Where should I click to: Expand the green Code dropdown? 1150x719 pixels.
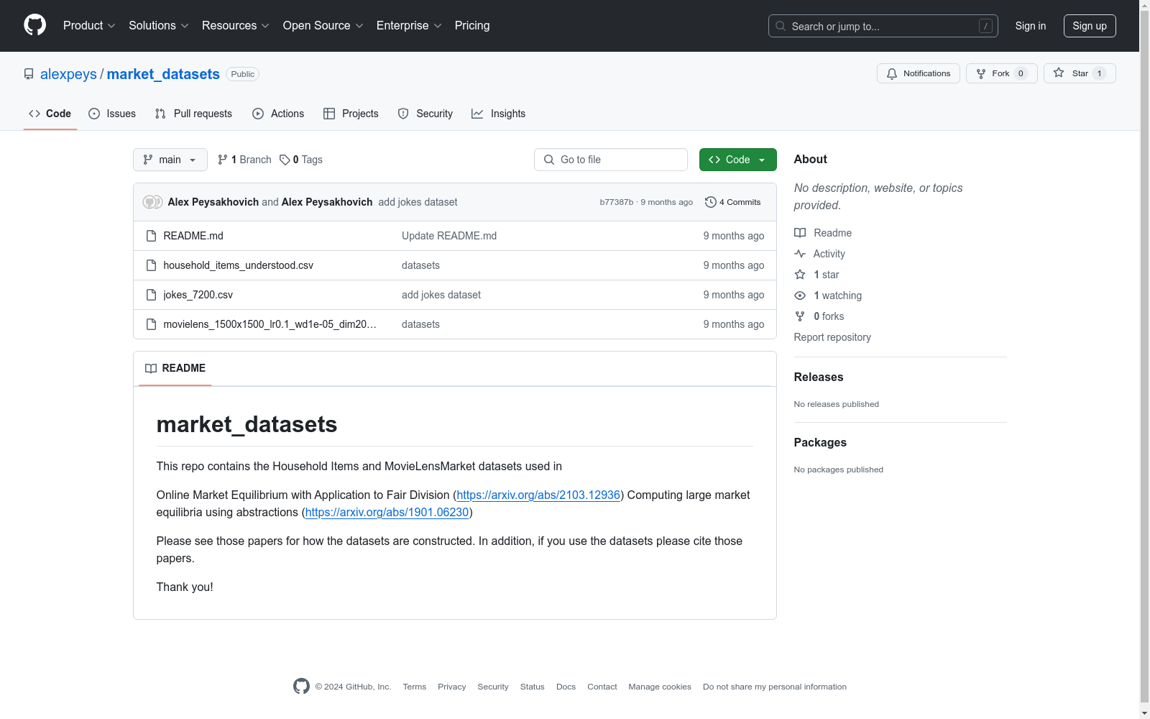738,160
